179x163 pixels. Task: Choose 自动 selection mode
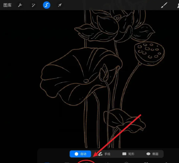point(80,154)
